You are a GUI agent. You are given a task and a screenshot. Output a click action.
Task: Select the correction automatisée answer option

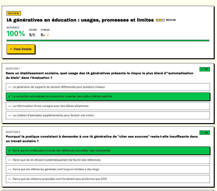pyautogui.click(x=108, y=96)
